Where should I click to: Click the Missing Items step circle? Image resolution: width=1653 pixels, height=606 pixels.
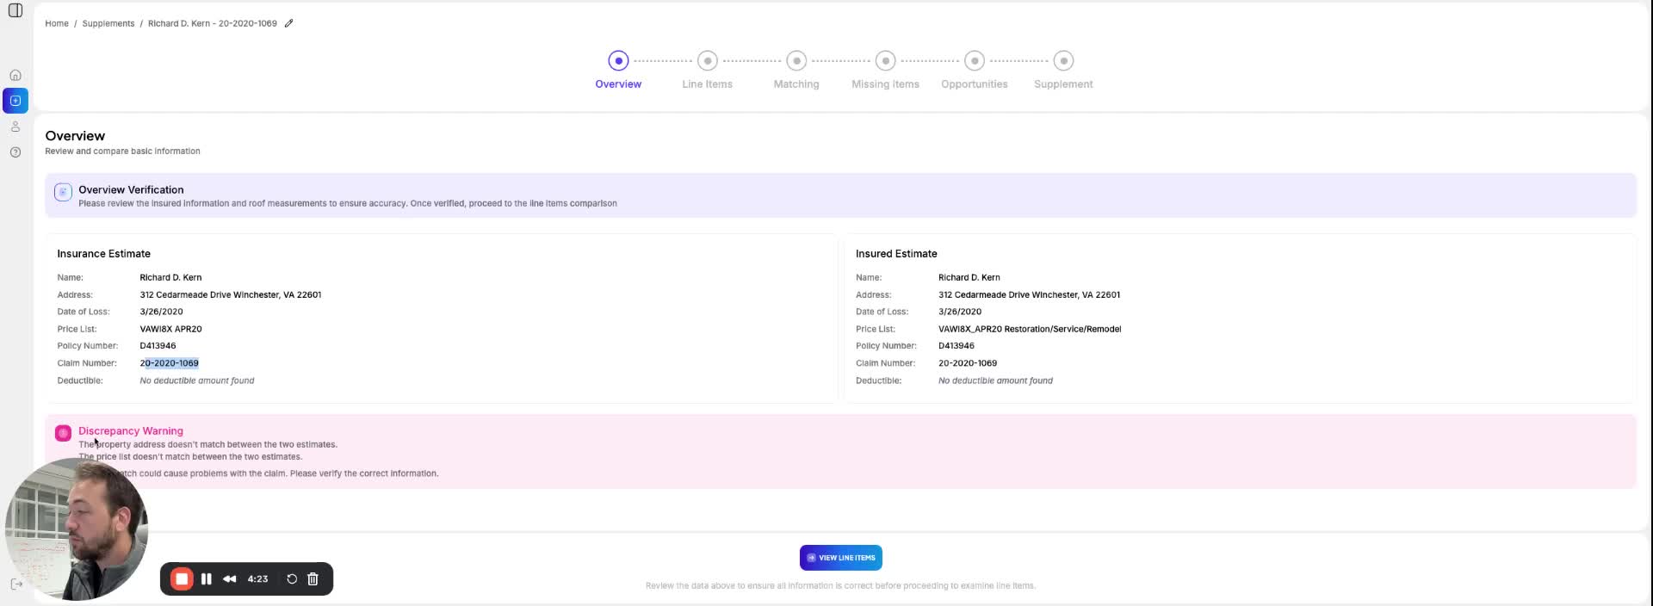(x=885, y=60)
